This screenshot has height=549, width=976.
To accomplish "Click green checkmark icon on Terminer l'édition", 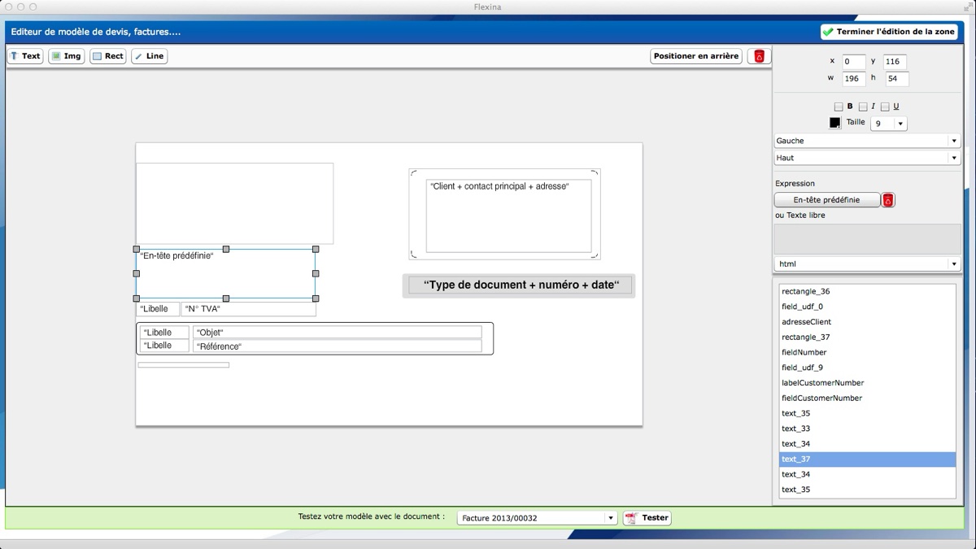I will [x=828, y=32].
